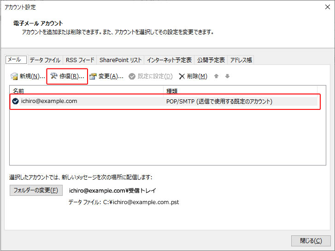This screenshot has height=251, width=335.
Task: Click the 既定に設定 checkmark icon
Action: point(132,76)
